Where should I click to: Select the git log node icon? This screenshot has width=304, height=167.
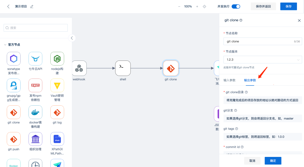click(x=57, y=112)
